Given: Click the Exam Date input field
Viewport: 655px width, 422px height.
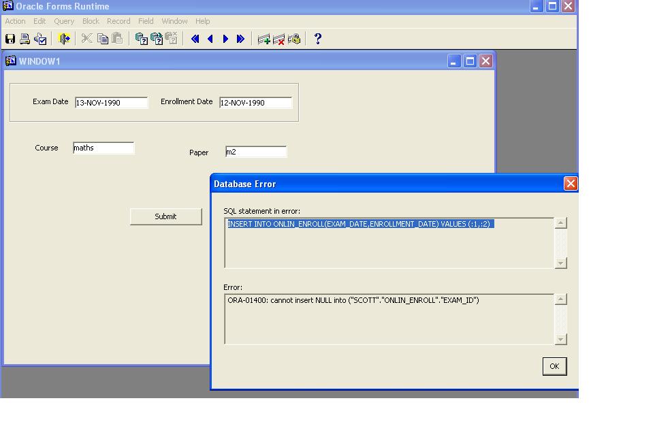Looking at the screenshot, I should point(111,103).
